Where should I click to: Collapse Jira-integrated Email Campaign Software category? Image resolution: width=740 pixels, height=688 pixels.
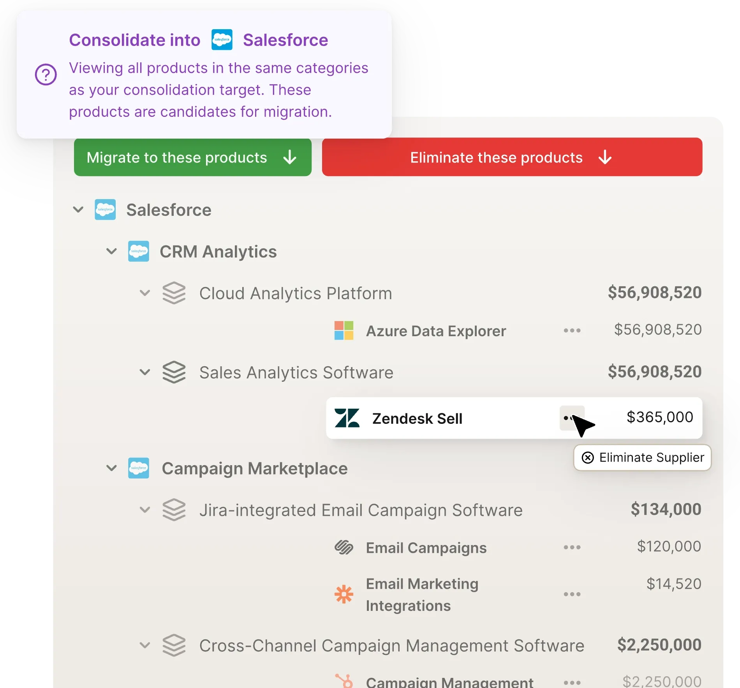point(145,510)
